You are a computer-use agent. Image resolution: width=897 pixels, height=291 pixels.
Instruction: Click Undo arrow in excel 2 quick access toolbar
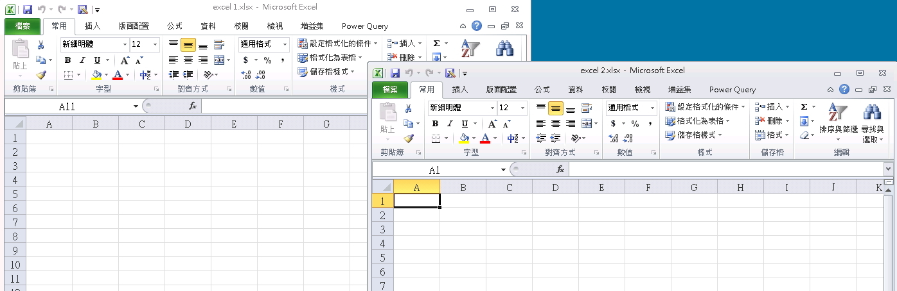410,73
